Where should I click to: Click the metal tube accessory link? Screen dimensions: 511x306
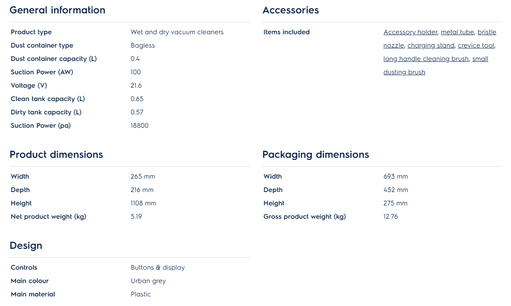coord(457,32)
